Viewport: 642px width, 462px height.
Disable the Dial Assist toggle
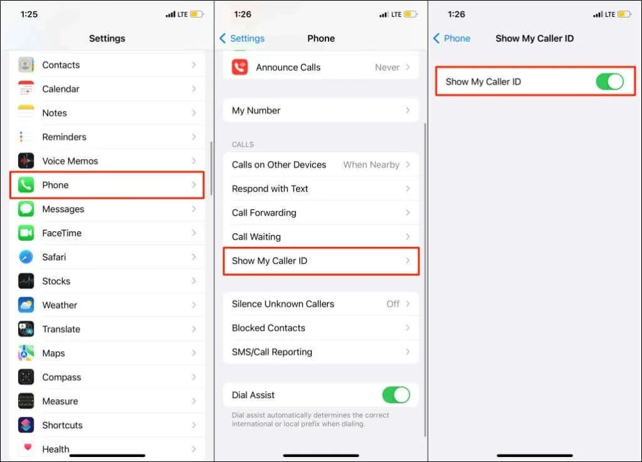point(396,395)
